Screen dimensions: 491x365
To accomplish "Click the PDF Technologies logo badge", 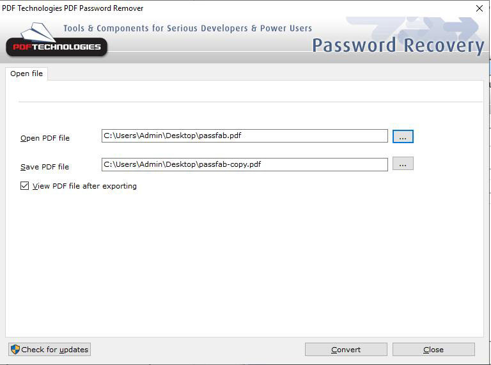I will [56, 47].
